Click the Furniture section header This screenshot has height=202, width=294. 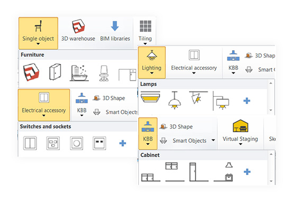pos(32,55)
